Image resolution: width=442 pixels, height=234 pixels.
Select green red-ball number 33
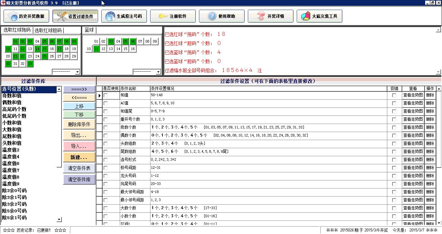(30, 64)
